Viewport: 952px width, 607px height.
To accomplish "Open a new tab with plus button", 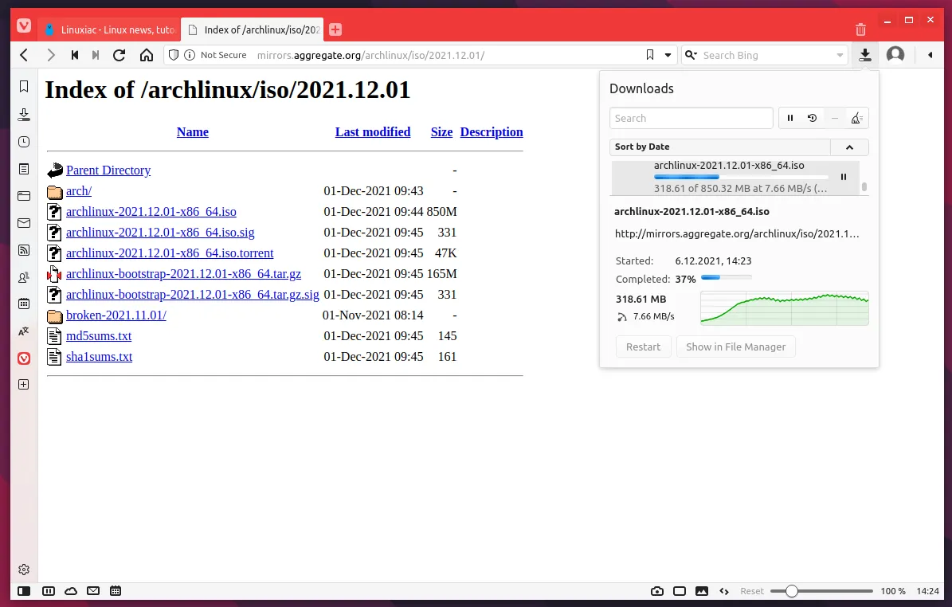I will pyautogui.click(x=335, y=29).
